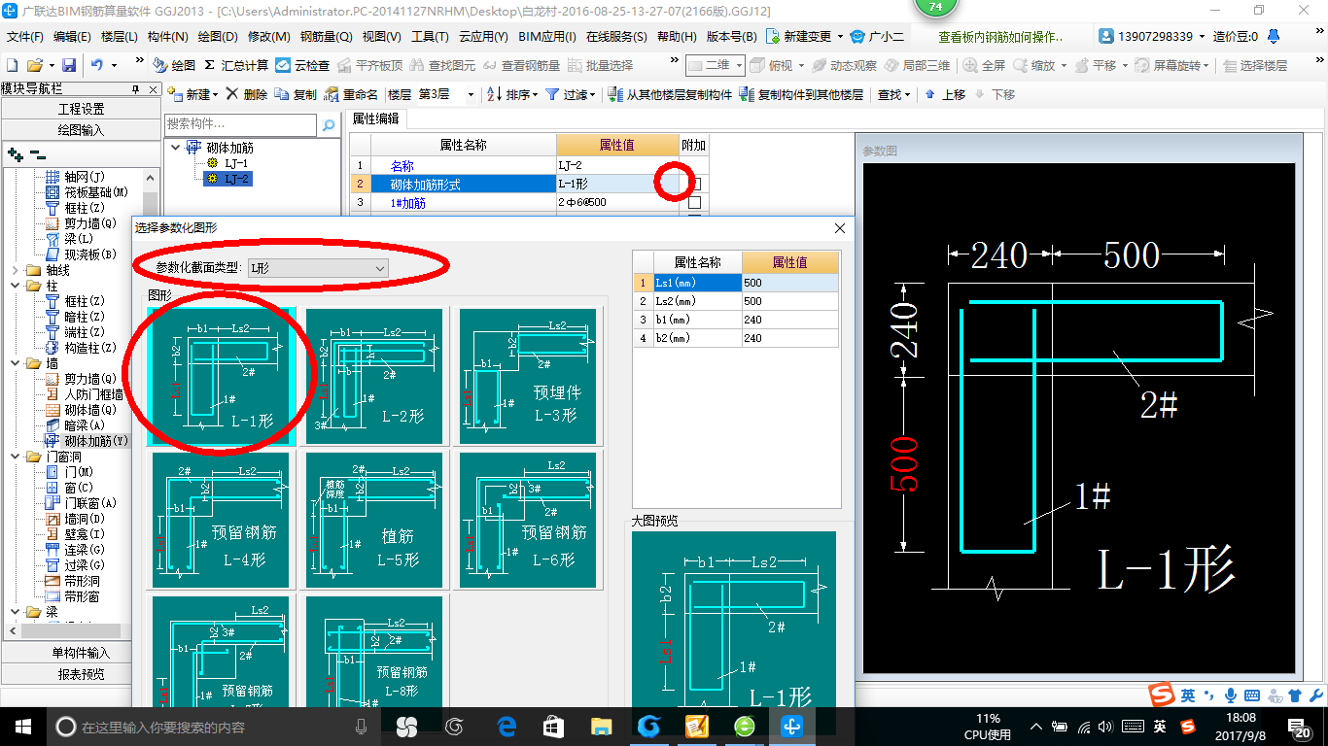The image size is (1328, 746).
Task: Click 查看板内钢筋如何操作 link
Action: (x=1000, y=37)
